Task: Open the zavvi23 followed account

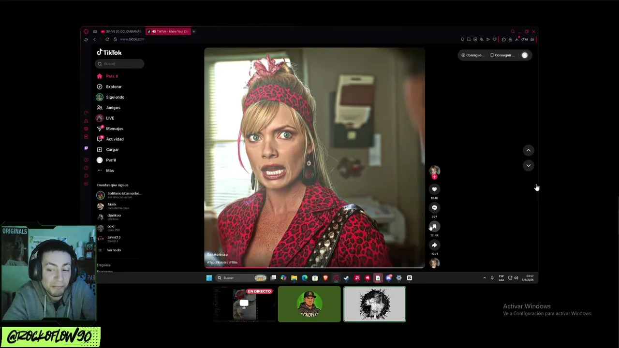Action: pos(109,239)
